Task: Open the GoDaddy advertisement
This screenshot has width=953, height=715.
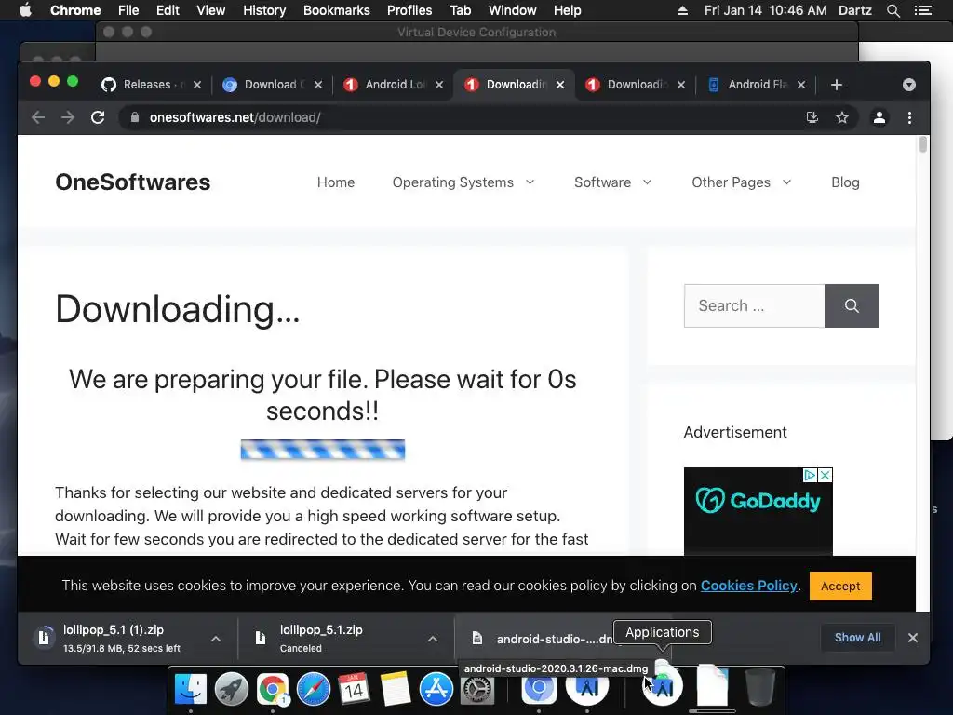Action: (758, 511)
